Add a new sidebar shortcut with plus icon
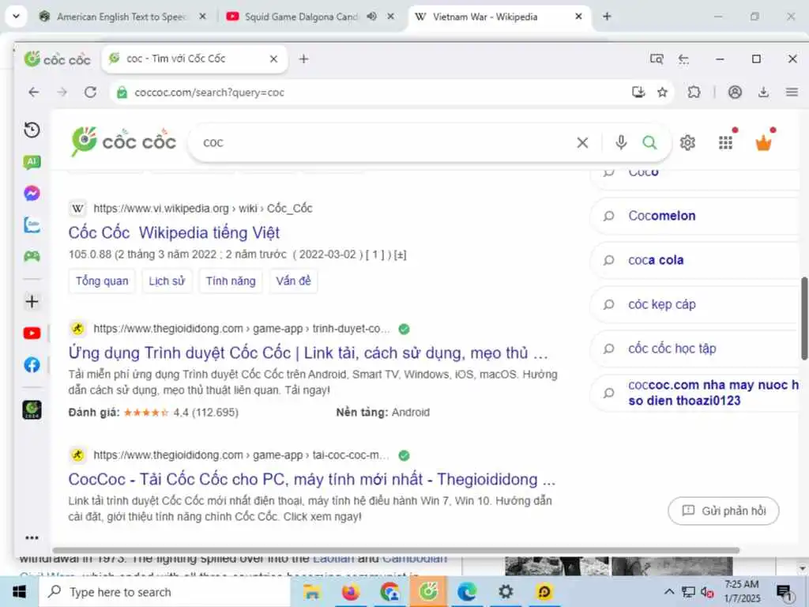This screenshot has height=607, width=809. tap(32, 301)
